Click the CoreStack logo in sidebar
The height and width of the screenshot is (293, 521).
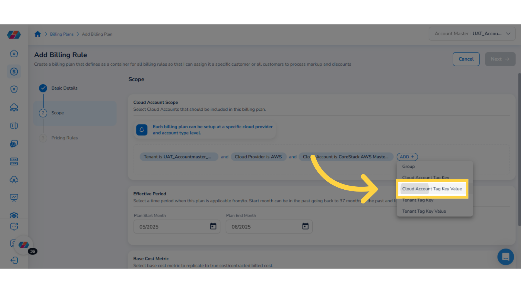point(14,35)
